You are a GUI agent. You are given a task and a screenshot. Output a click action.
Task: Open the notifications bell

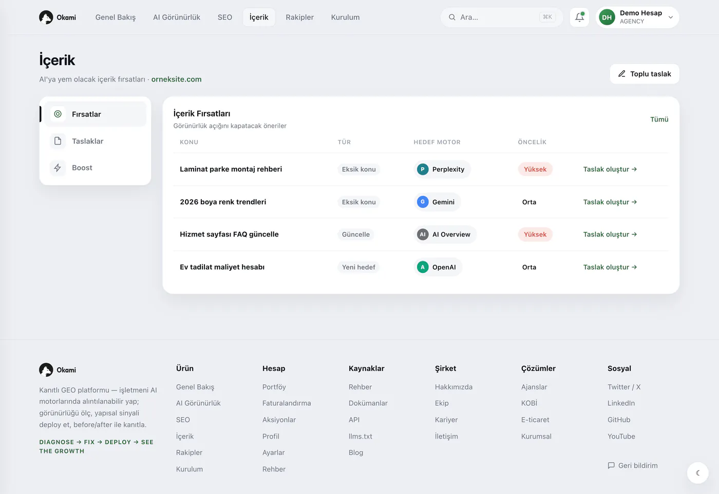(x=579, y=17)
